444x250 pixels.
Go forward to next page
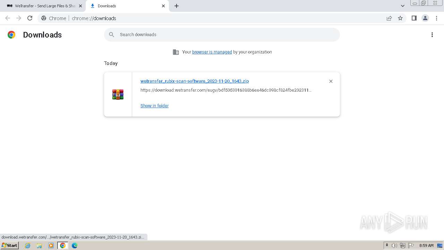19,18
